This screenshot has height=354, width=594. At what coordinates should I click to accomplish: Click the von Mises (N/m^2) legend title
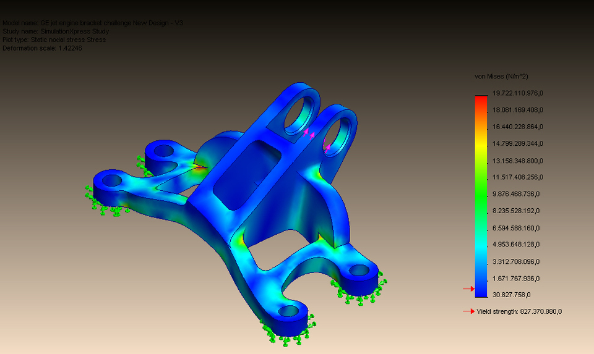[x=501, y=77]
